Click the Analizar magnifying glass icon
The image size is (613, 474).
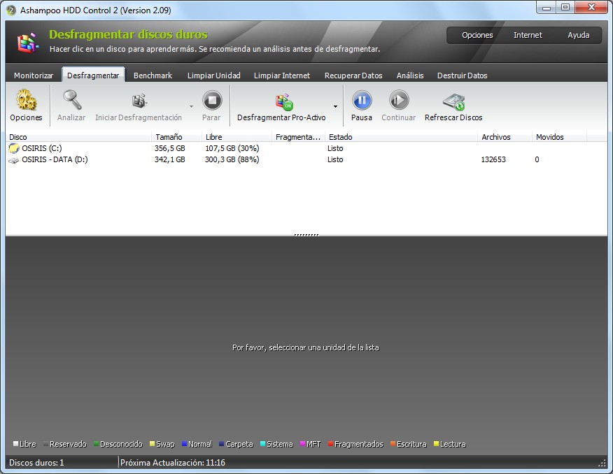(72, 100)
